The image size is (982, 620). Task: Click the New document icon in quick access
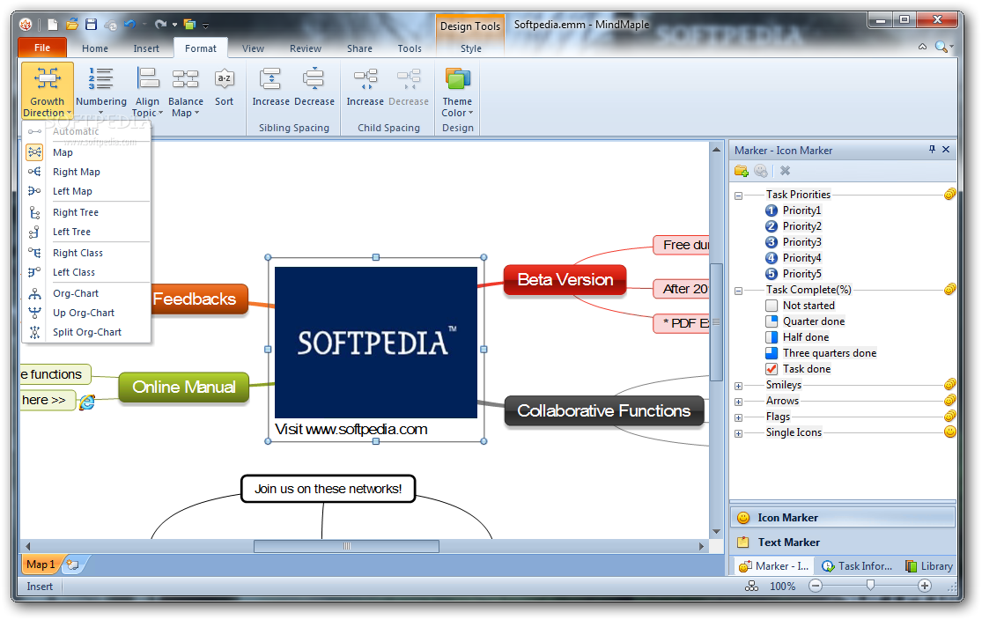[x=53, y=25]
